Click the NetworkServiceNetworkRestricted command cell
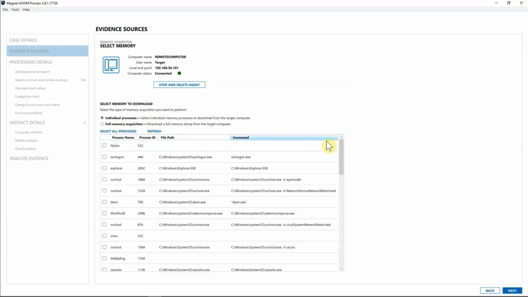 (284, 191)
